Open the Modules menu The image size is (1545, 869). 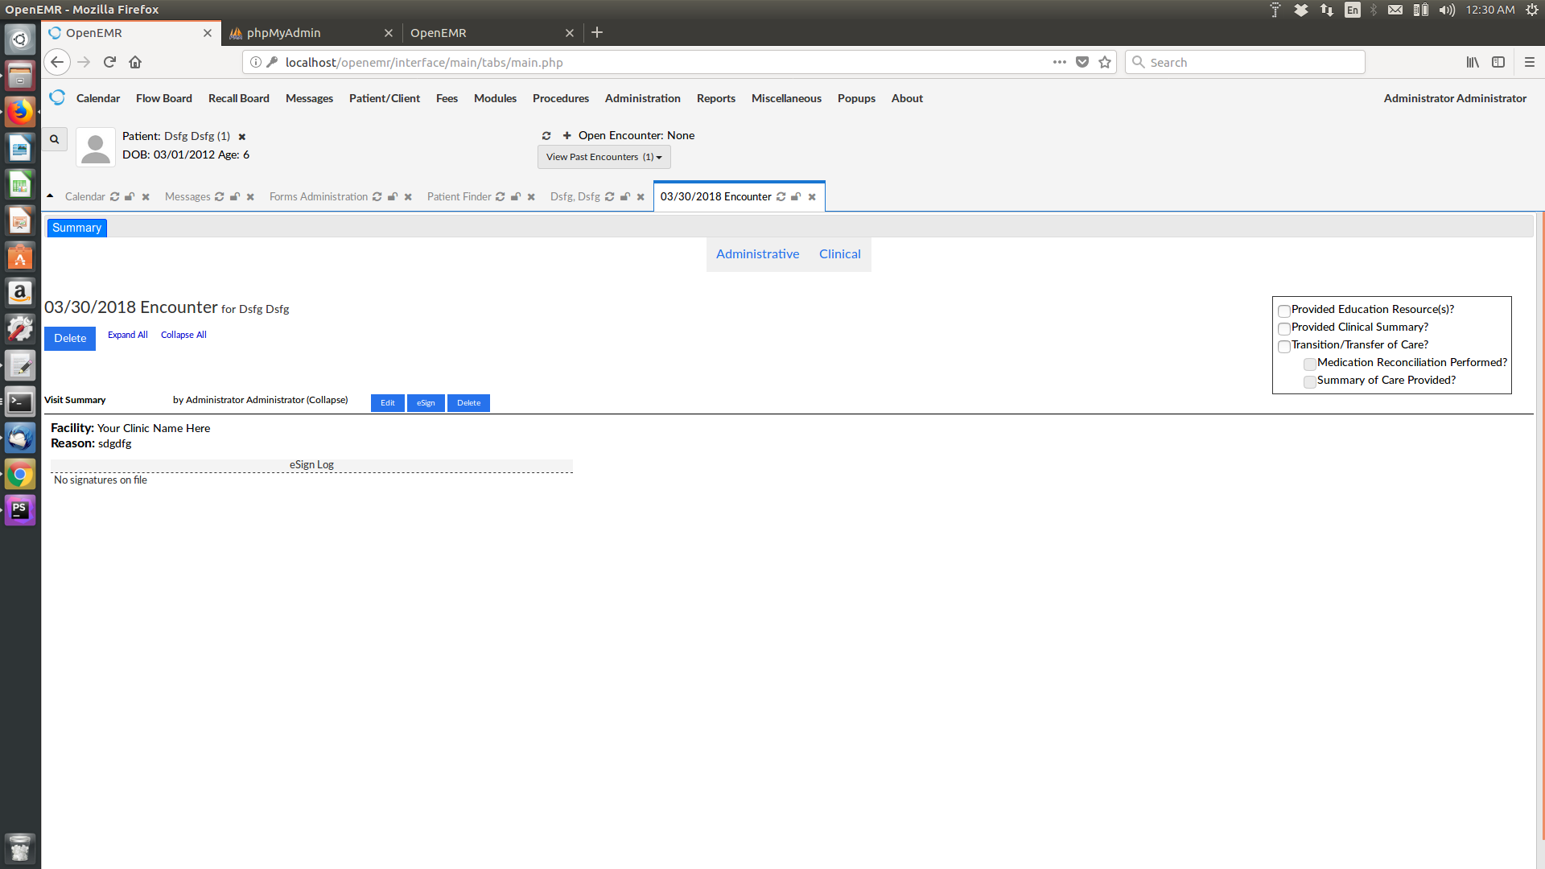pyautogui.click(x=495, y=98)
